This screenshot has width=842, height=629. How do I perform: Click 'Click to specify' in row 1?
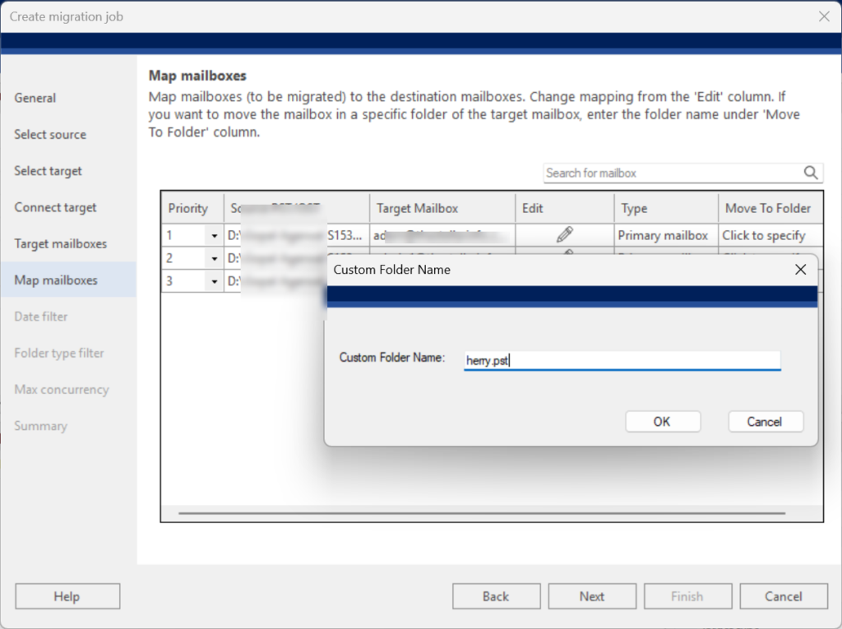tap(764, 235)
